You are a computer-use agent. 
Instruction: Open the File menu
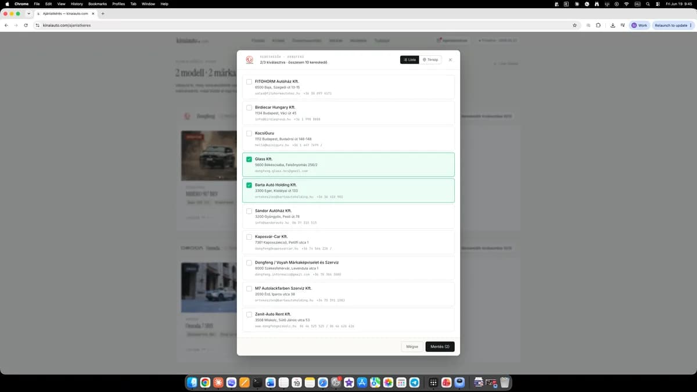click(x=37, y=3)
